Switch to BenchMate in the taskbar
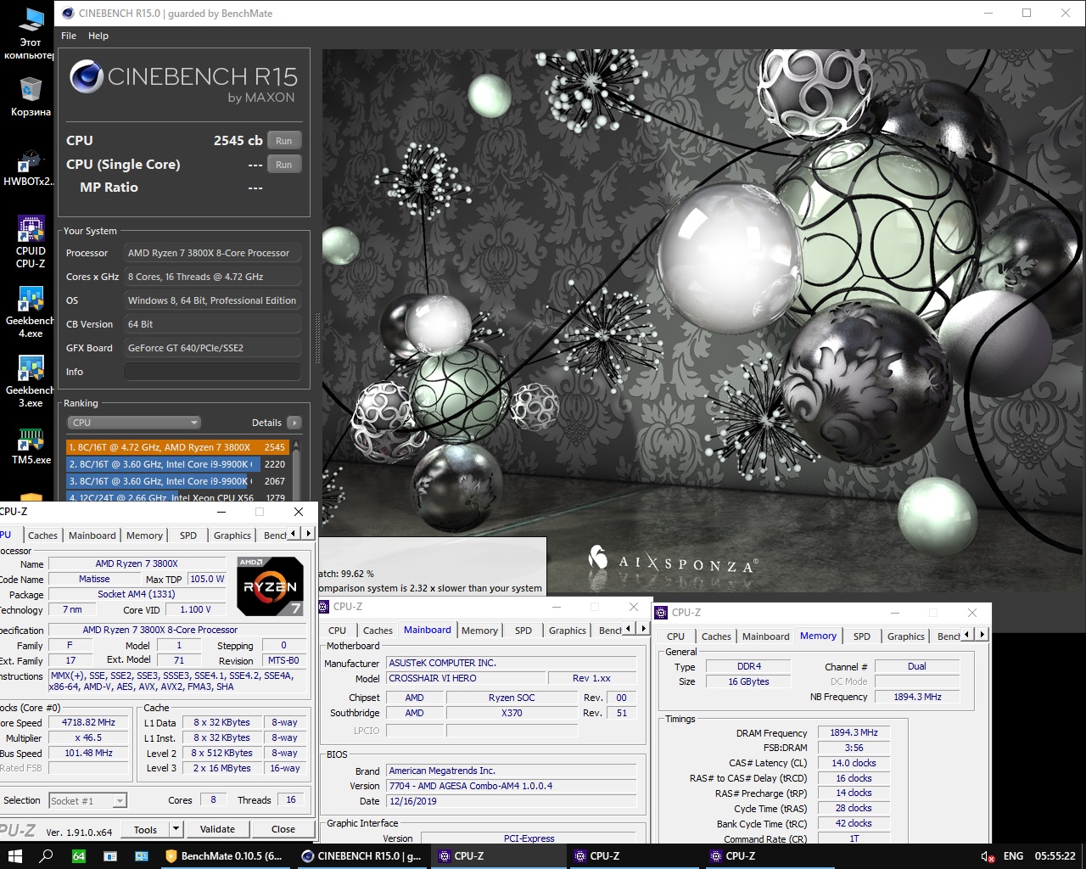Viewport: 1086px width, 869px height. pyautogui.click(x=223, y=856)
